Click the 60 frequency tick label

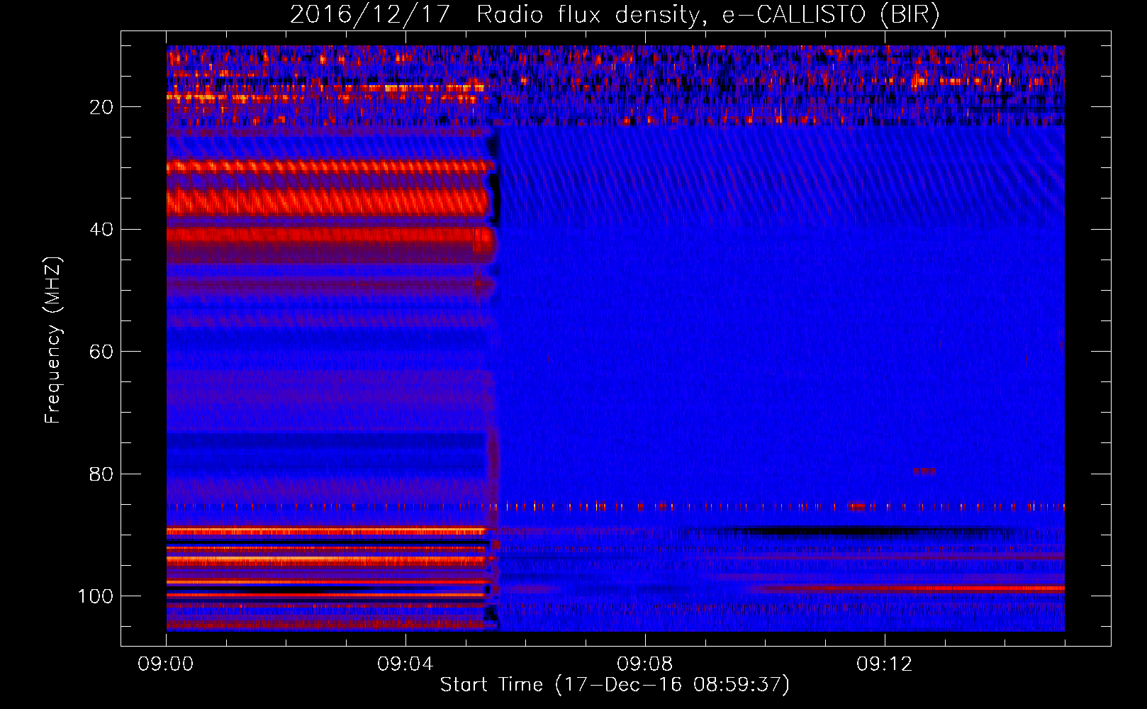coord(102,352)
